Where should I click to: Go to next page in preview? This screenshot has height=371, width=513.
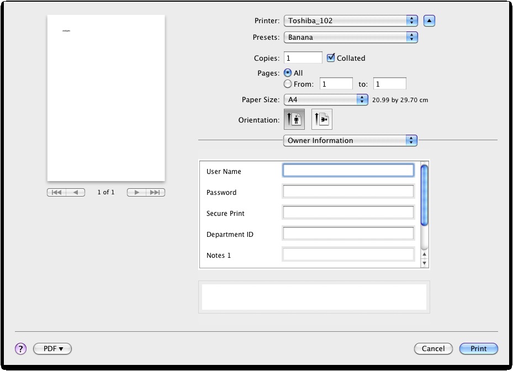coord(136,192)
